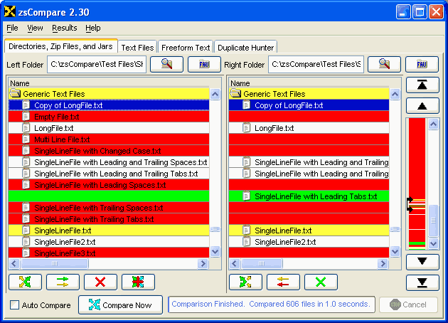Screen dimensions: 448x323
Task: Click the zsCompare title bar application icon
Action: click(x=10, y=11)
